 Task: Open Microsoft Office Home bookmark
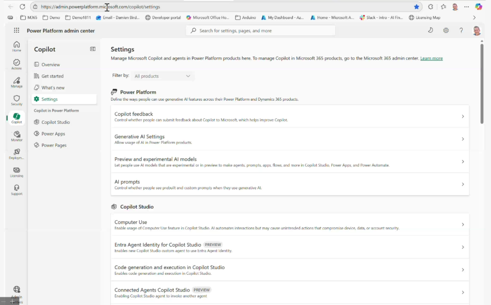[x=208, y=18]
